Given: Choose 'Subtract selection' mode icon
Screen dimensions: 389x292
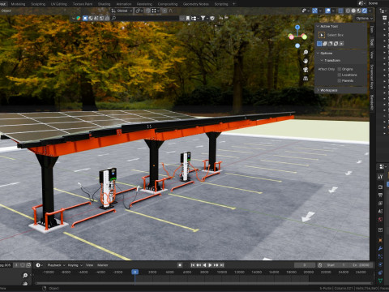Looking at the screenshot, I should click(331, 44).
